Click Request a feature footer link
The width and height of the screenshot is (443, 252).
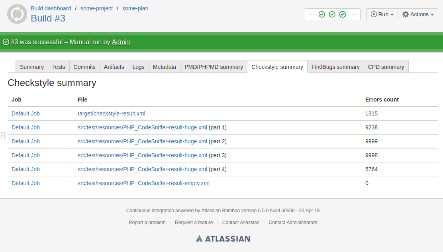194,223
